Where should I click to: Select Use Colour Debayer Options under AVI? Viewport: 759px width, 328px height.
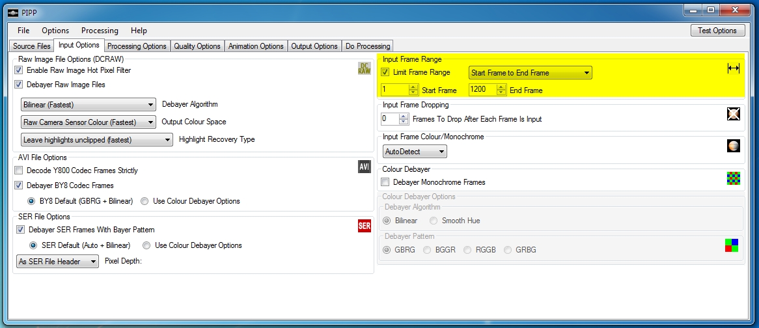pos(145,201)
